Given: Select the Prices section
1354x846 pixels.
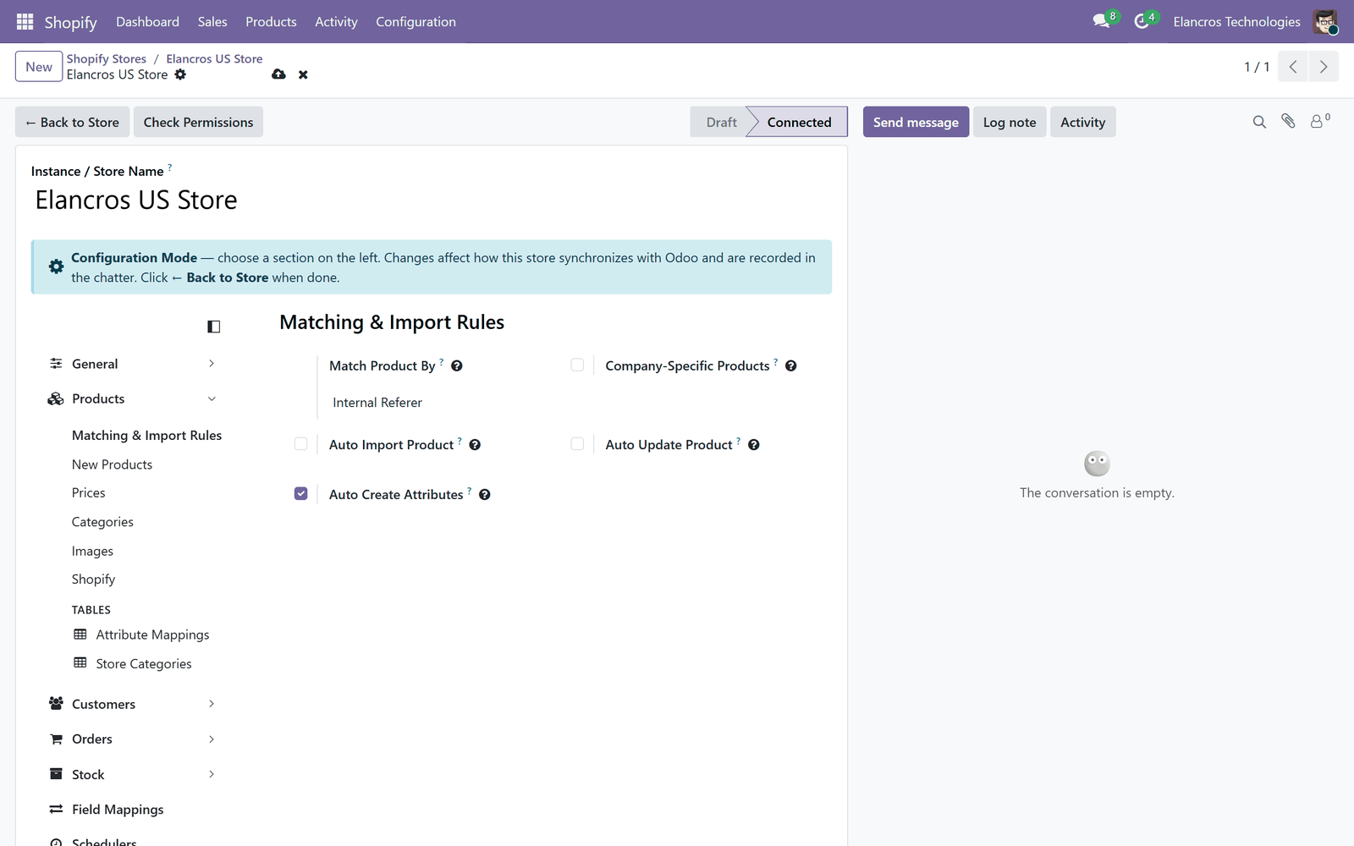Looking at the screenshot, I should point(89,493).
